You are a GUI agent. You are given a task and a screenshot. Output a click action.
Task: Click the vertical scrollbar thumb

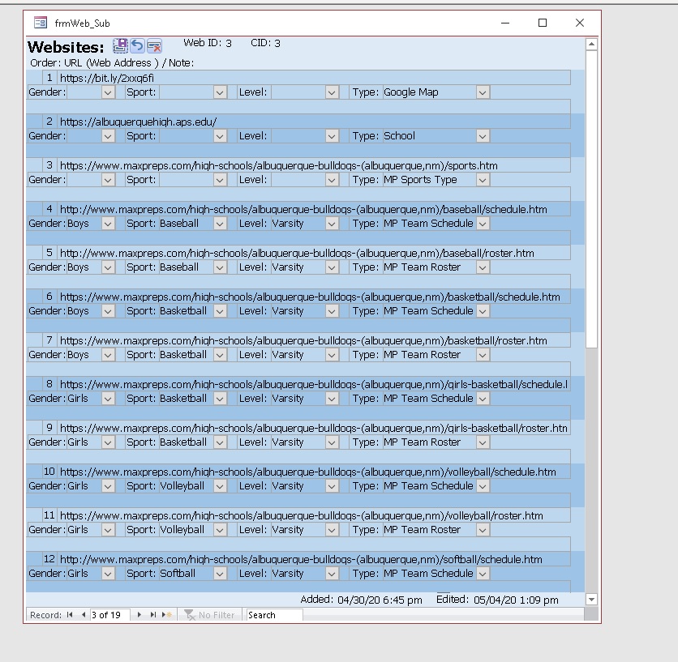pyautogui.click(x=591, y=199)
